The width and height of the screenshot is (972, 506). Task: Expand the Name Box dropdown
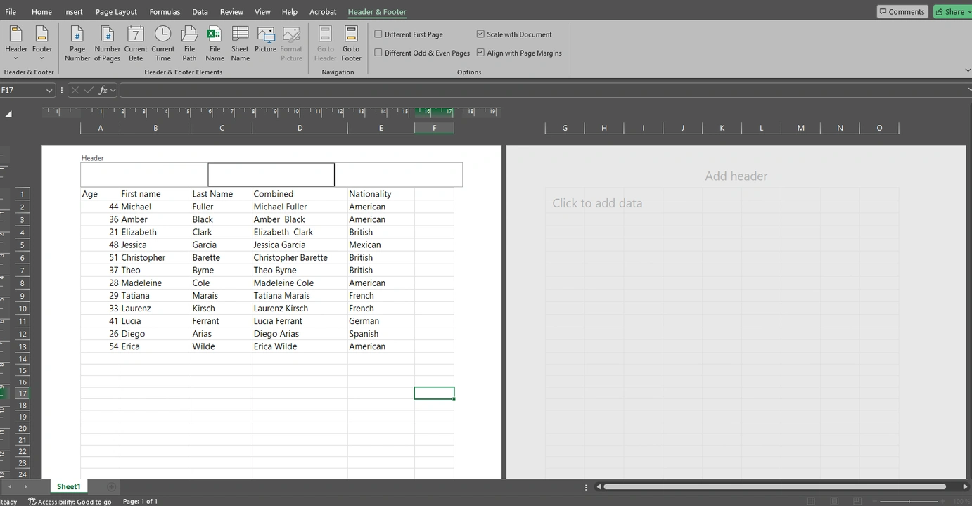click(49, 90)
